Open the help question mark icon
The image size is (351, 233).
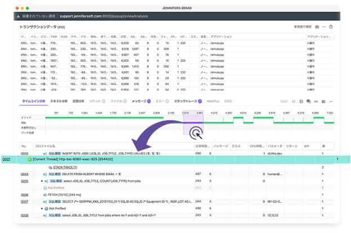coord(331,26)
